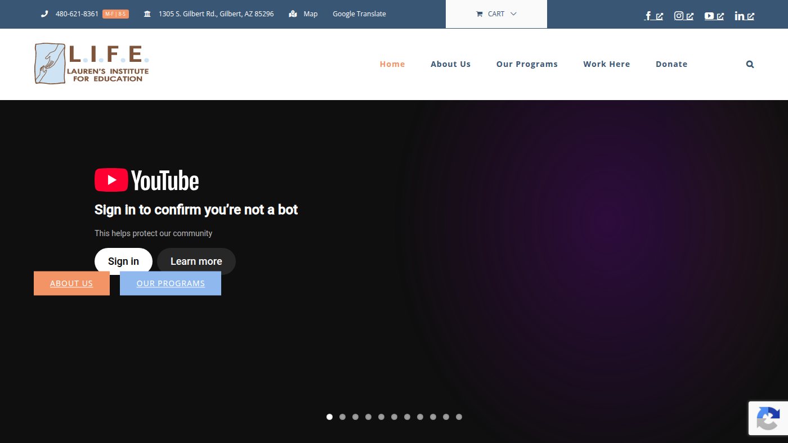
Task: Click the orange ABOUT US button
Action: 71,283
